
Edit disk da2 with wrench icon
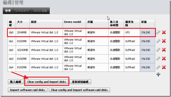[158, 50]
